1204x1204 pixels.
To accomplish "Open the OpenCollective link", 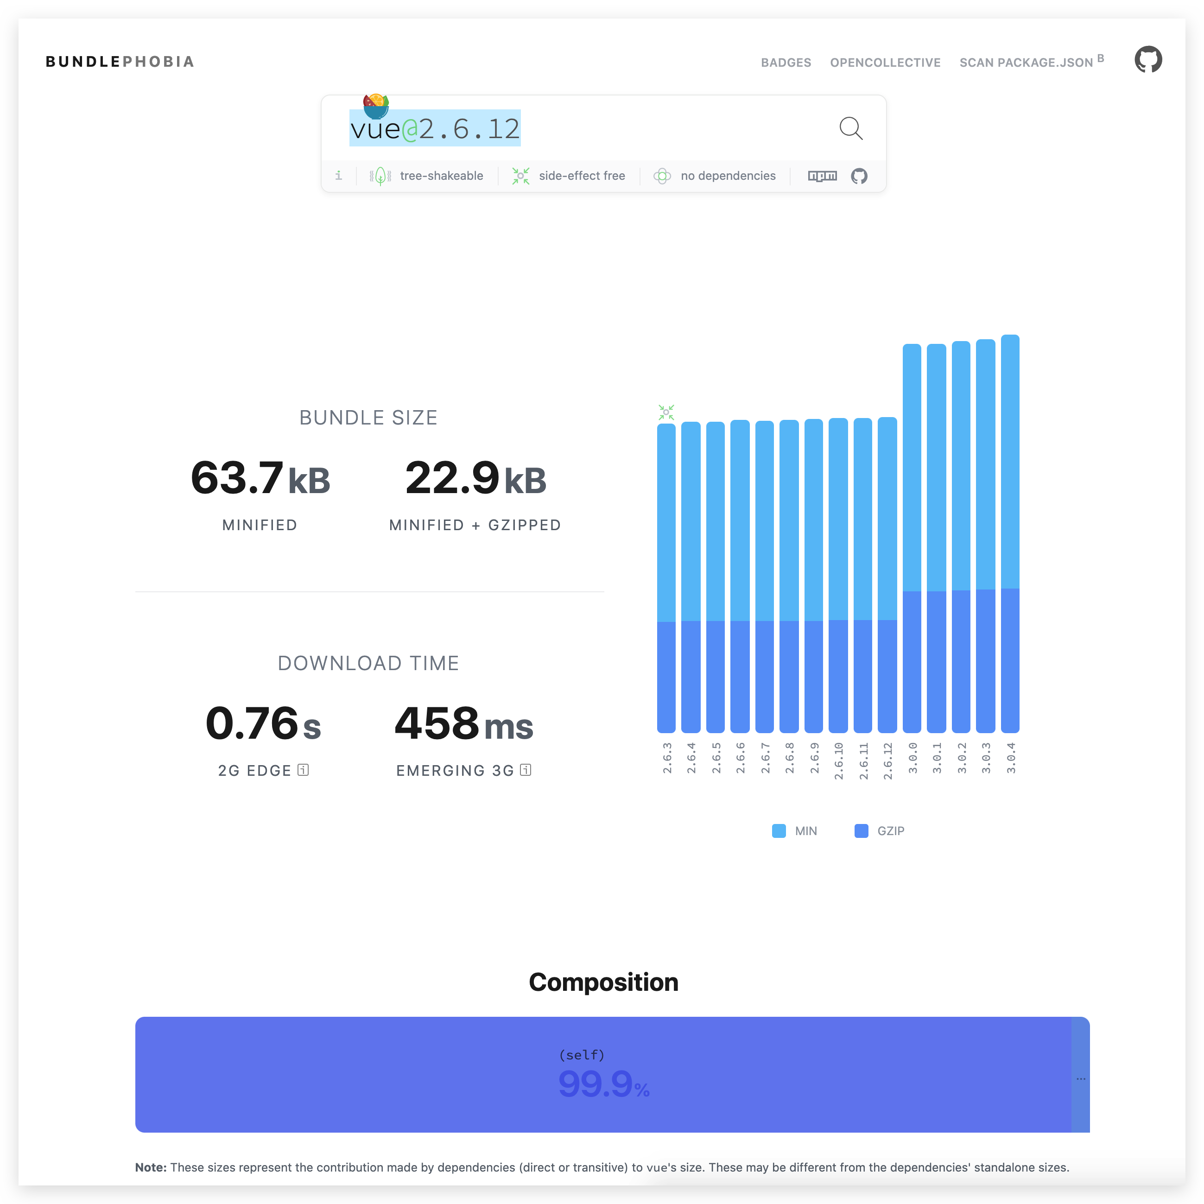I will click(885, 62).
